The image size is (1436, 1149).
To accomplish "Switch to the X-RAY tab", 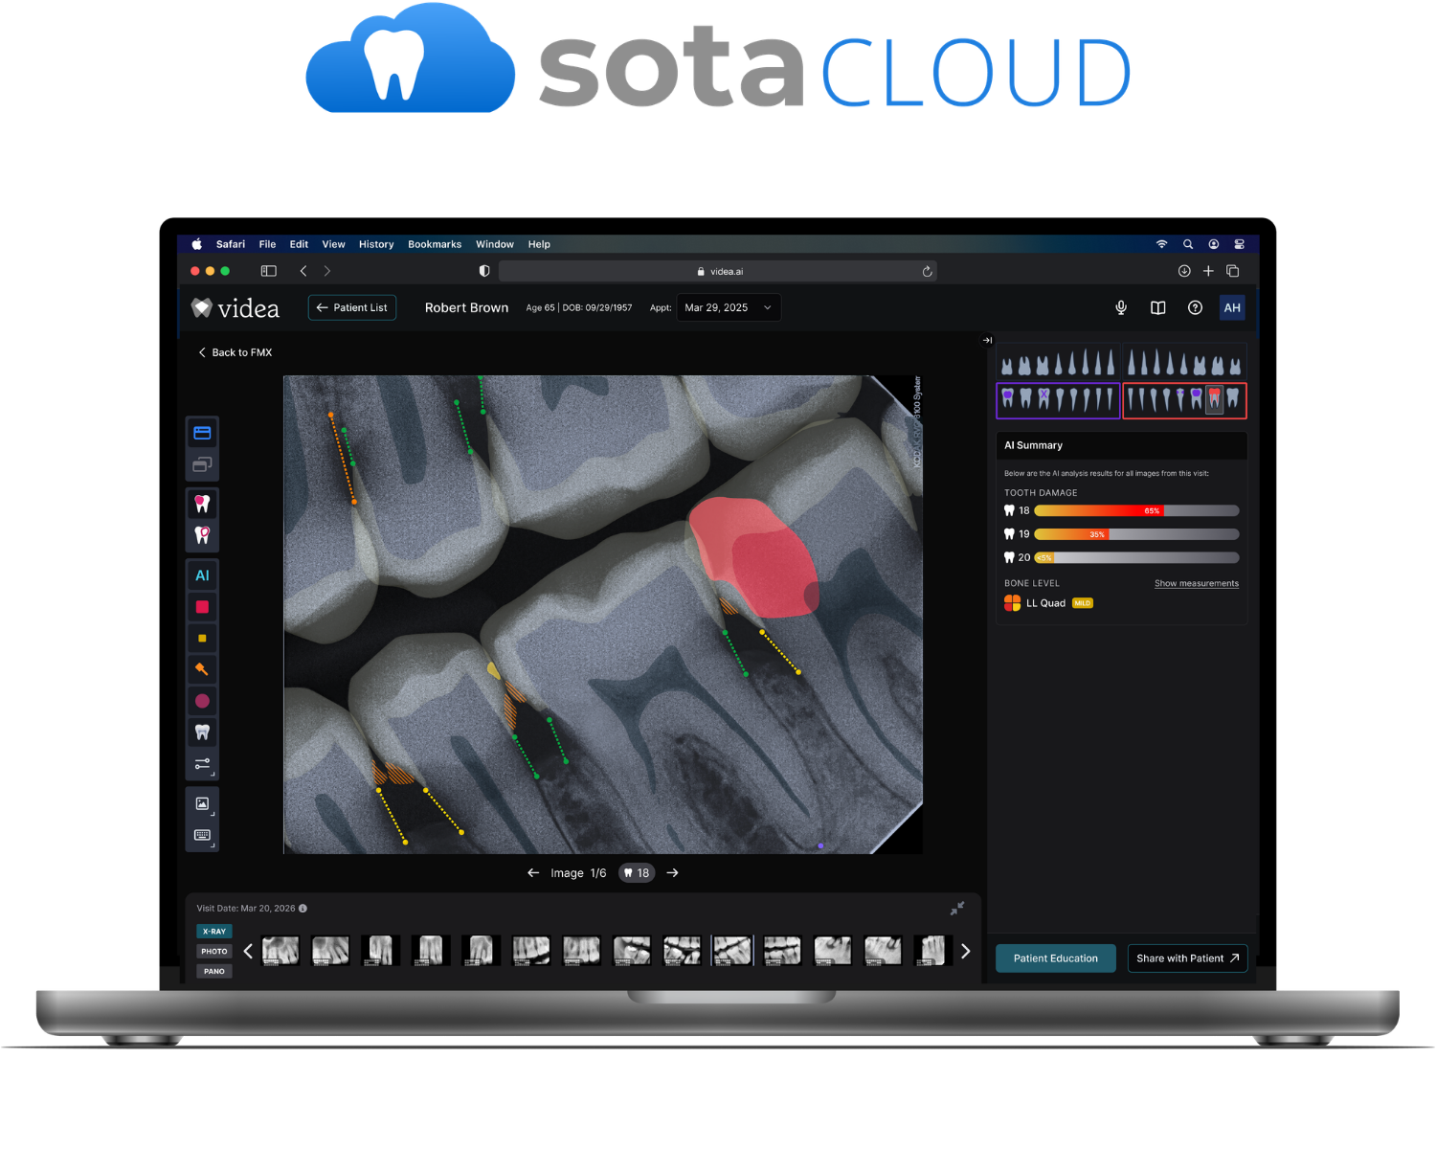I will pyautogui.click(x=214, y=932).
